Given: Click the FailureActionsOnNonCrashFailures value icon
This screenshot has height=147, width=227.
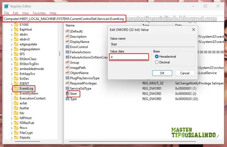Looking at the screenshot, I should [67, 57].
